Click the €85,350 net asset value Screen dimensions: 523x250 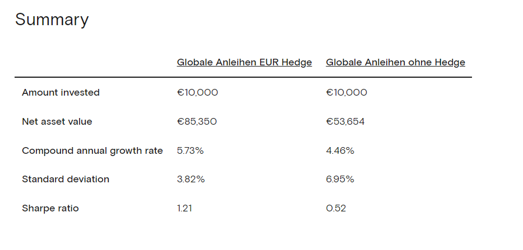(x=197, y=121)
